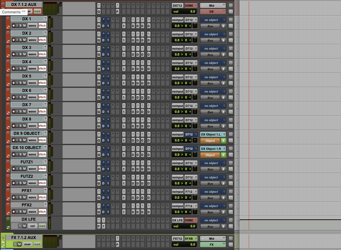Viewport: 341px width, 250px height.
Task: Open the F712 output selector on PFX2
Action: tap(189, 206)
